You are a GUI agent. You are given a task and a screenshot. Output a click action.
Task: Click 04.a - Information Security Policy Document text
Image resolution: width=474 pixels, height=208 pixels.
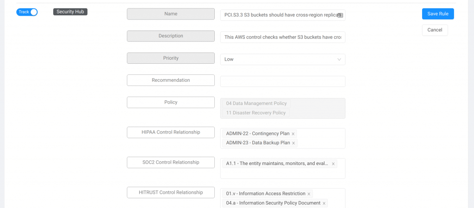[x=273, y=203]
